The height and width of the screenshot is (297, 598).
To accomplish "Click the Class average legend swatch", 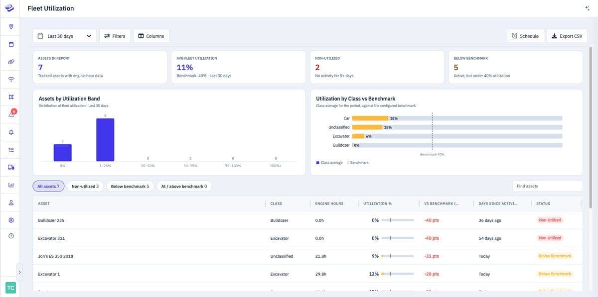I will point(318,163).
